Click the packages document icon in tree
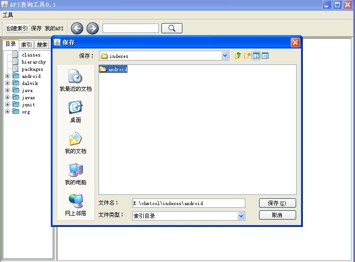Viewport: 355px width, 262px height. coord(16,69)
